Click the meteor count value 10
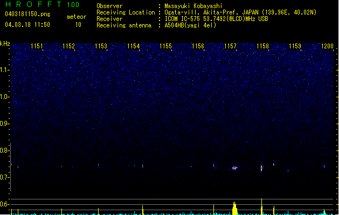The height and width of the screenshot is (215, 339). pyautogui.click(x=78, y=25)
